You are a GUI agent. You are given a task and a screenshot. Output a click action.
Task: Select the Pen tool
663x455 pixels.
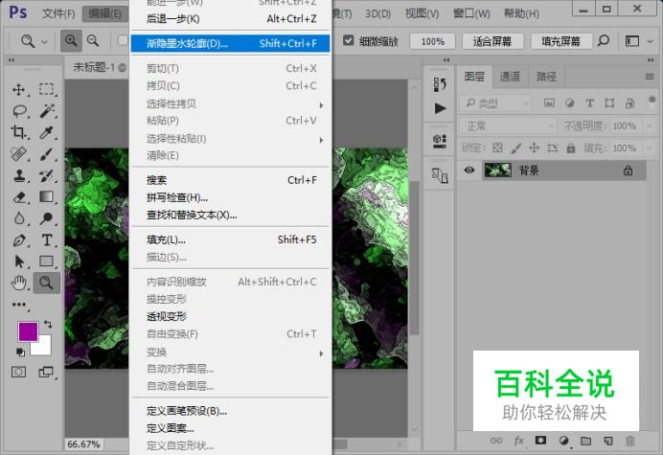pyautogui.click(x=19, y=240)
